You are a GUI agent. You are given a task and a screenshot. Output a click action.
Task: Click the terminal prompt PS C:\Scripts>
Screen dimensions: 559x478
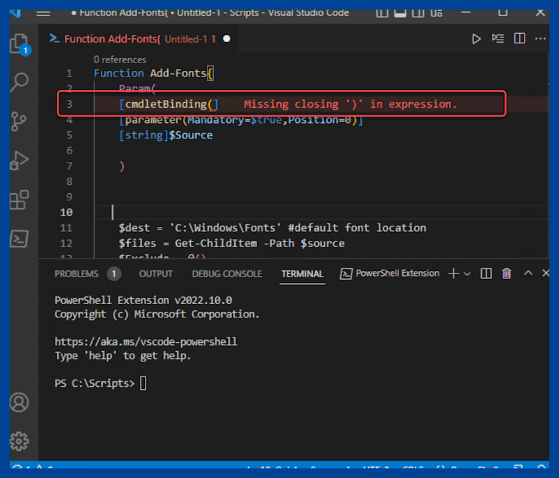(94, 383)
